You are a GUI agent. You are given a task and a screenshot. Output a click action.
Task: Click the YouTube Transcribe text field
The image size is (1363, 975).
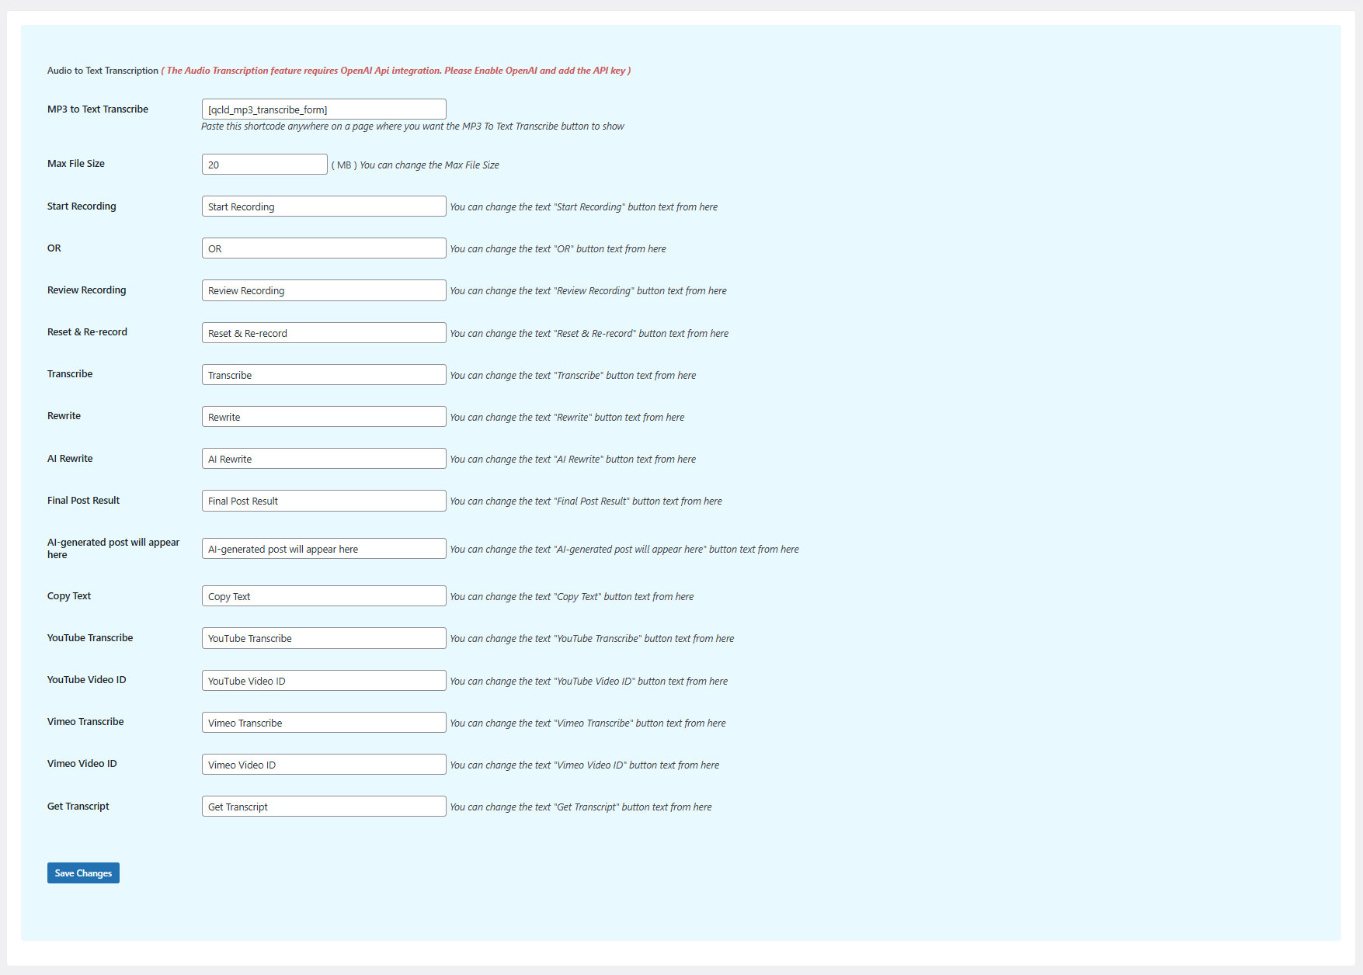coord(323,638)
